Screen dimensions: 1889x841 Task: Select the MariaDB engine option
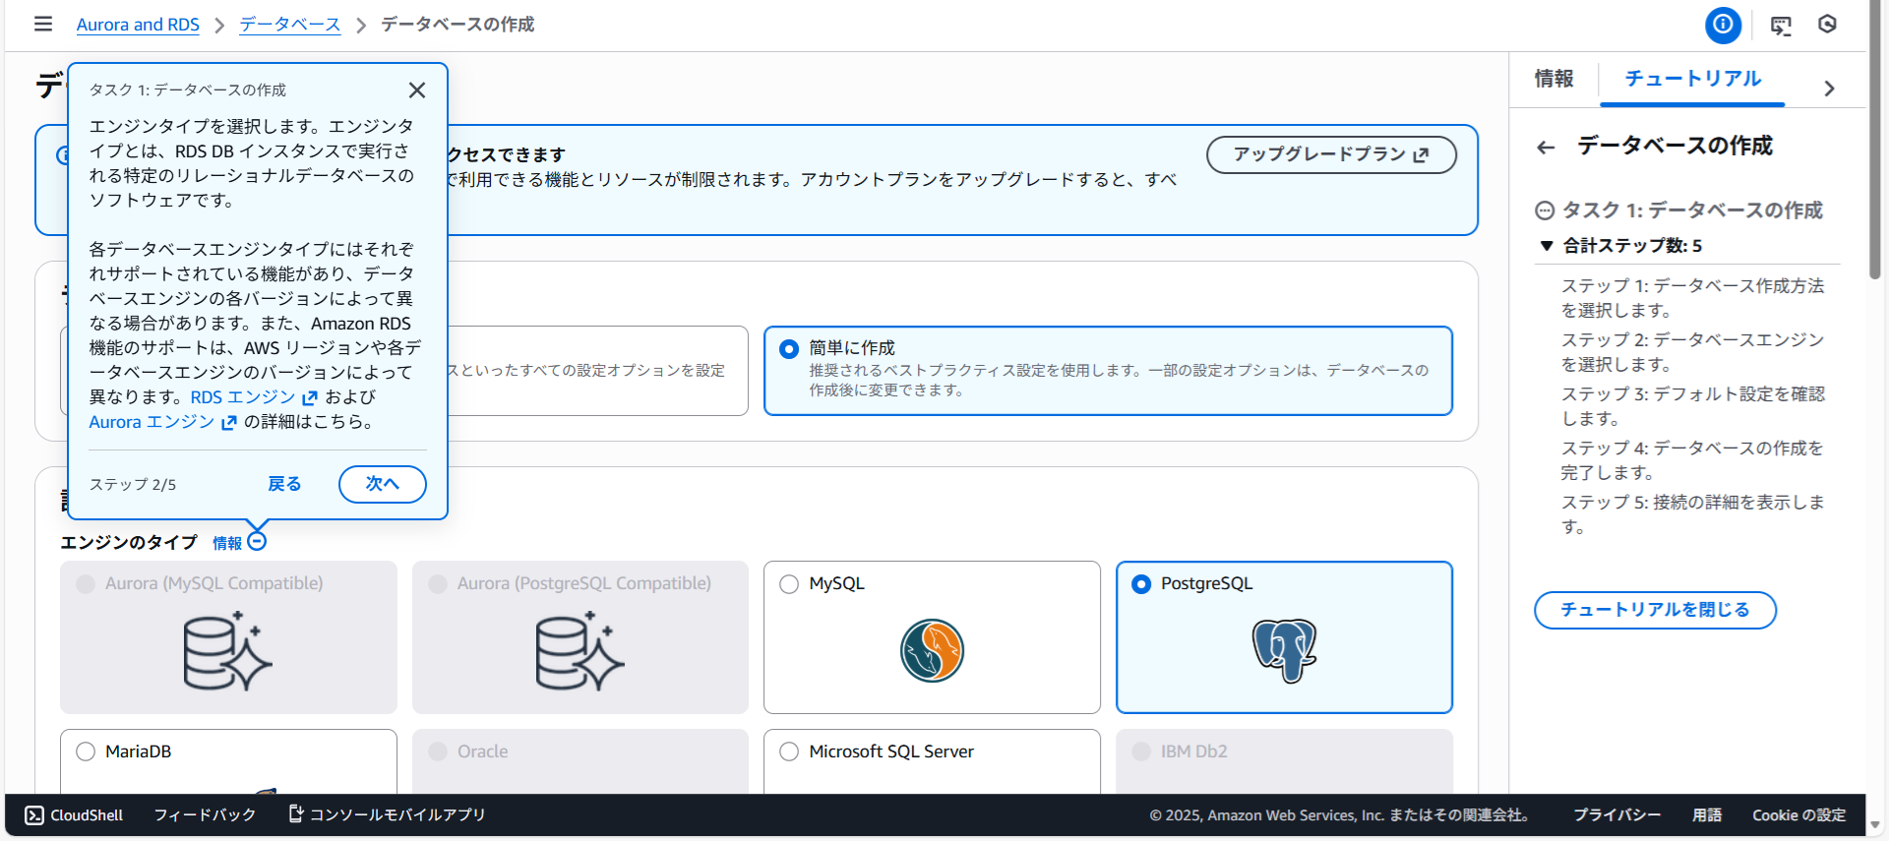[87, 751]
